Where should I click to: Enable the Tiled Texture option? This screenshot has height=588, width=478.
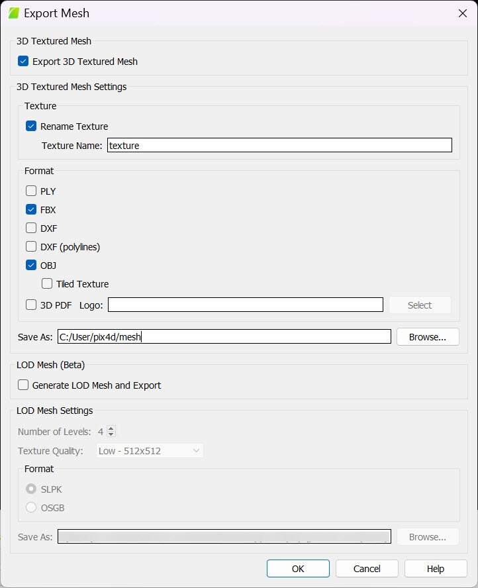click(47, 283)
